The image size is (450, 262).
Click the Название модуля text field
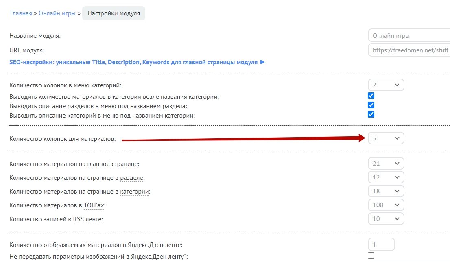[408, 36]
